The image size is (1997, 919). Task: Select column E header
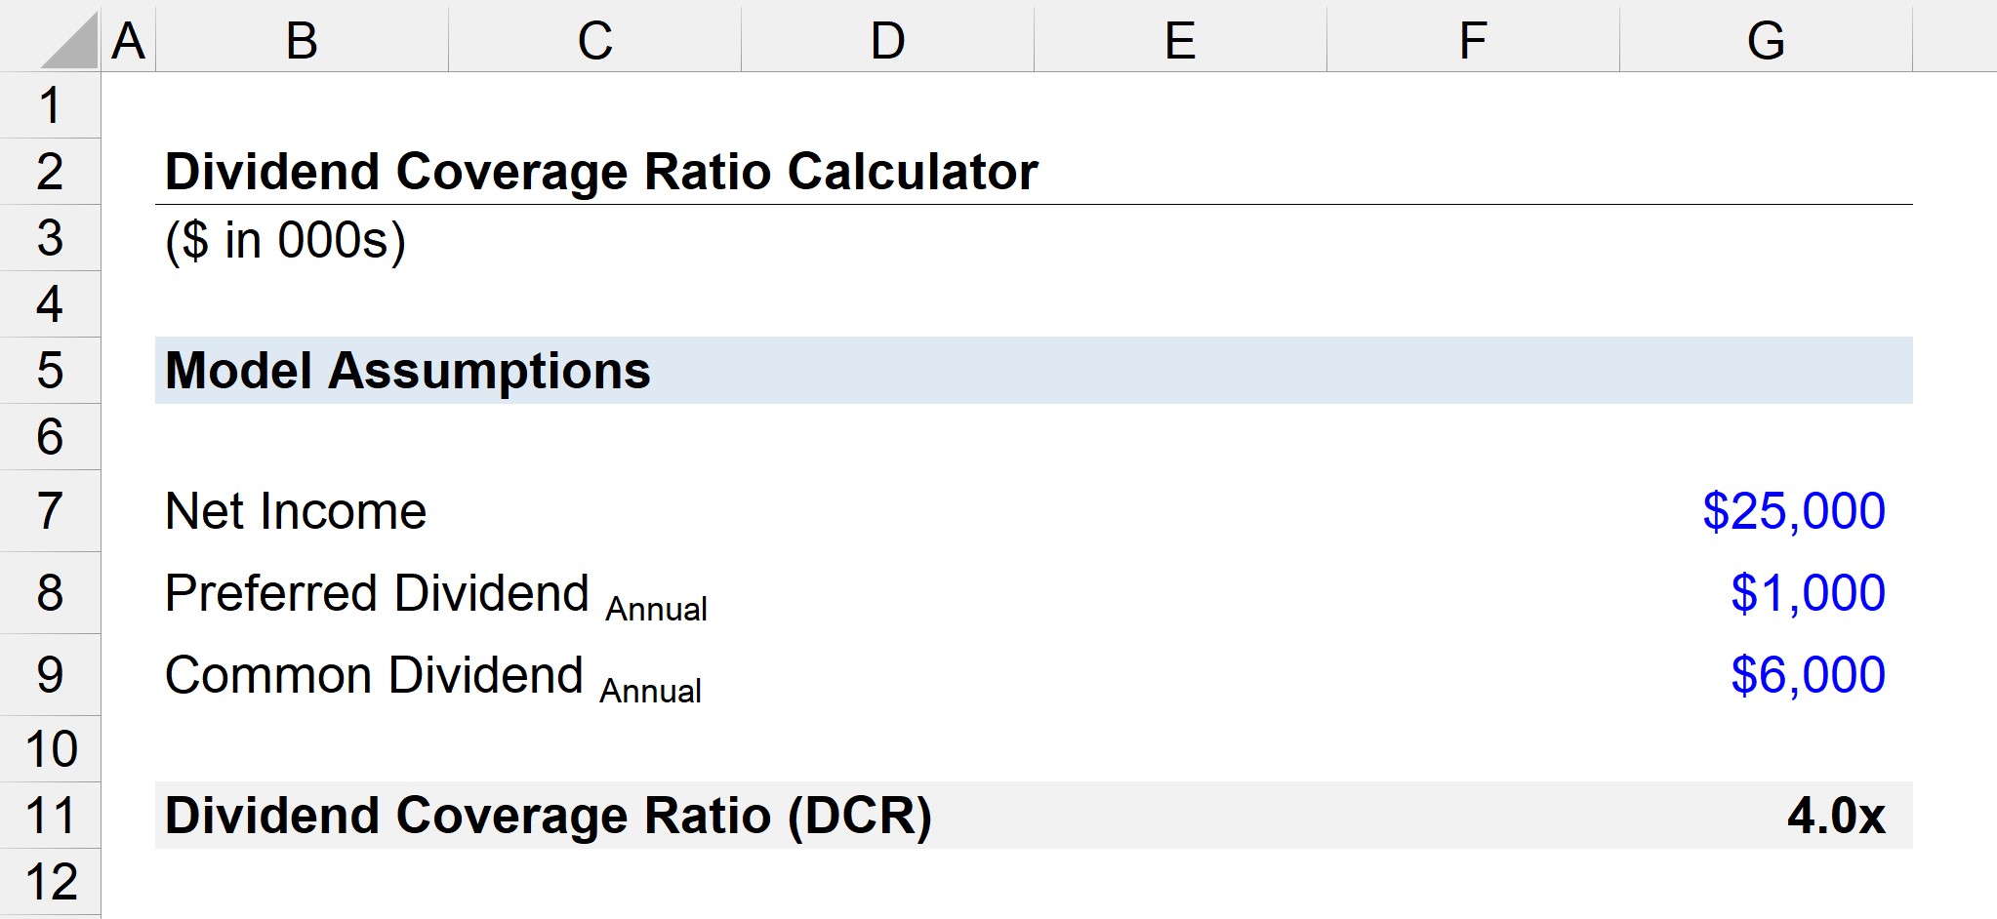tap(1180, 40)
